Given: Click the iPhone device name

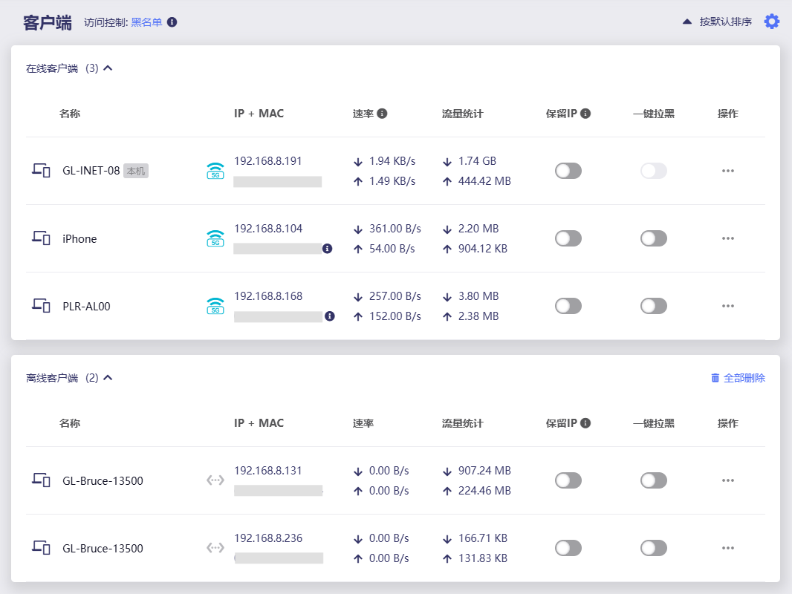Looking at the screenshot, I should point(79,238).
